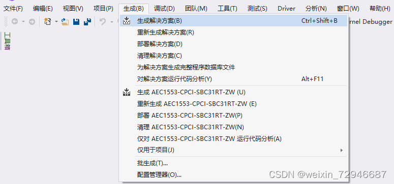The image size is (394, 184).
Task: Click the Undo arrow icon
Action: (x=103, y=22)
